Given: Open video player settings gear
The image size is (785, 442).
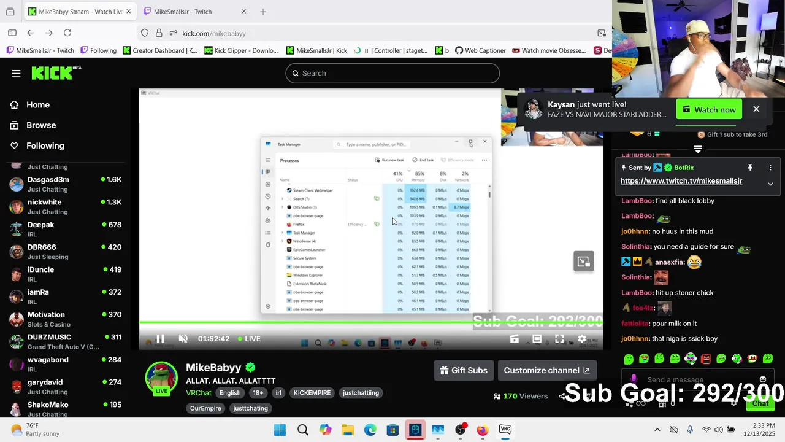Looking at the screenshot, I should pyautogui.click(x=582, y=339).
